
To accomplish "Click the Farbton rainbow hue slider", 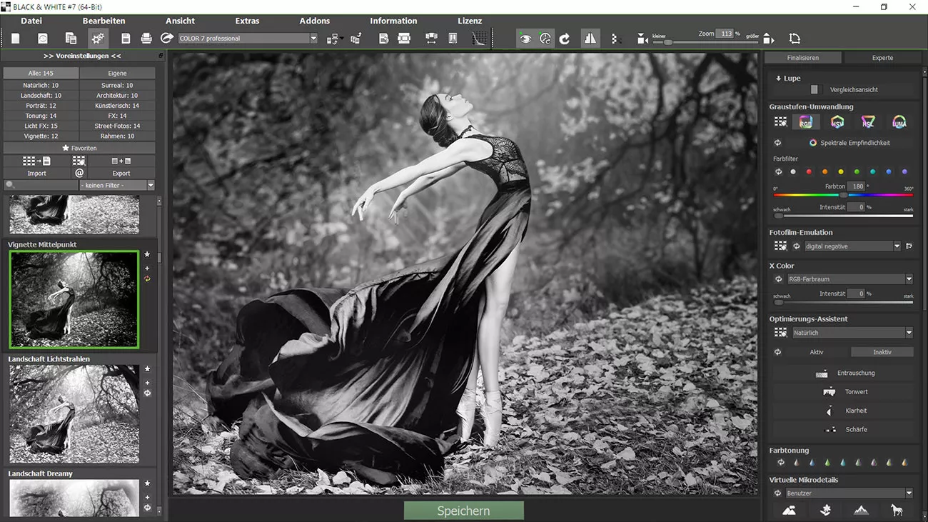I will pos(843,195).
